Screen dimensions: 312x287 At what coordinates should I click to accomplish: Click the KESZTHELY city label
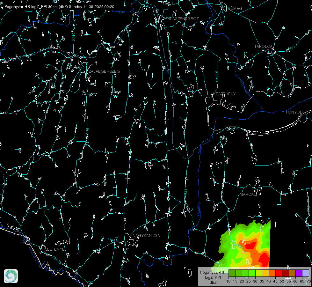[224, 94]
